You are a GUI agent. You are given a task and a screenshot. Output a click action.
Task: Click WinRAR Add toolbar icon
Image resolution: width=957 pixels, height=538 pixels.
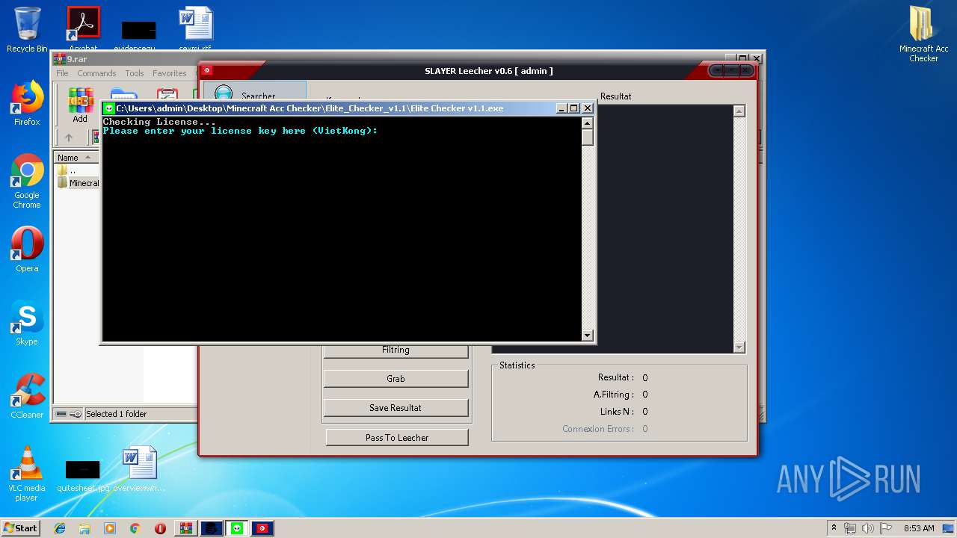[80, 105]
